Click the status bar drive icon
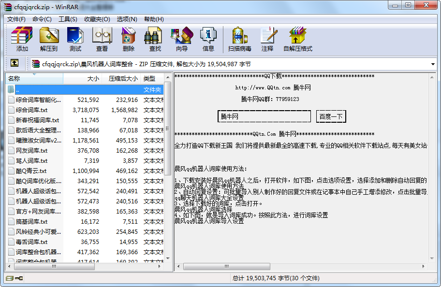Viewport: 441px width, 287px height. click(x=10, y=278)
